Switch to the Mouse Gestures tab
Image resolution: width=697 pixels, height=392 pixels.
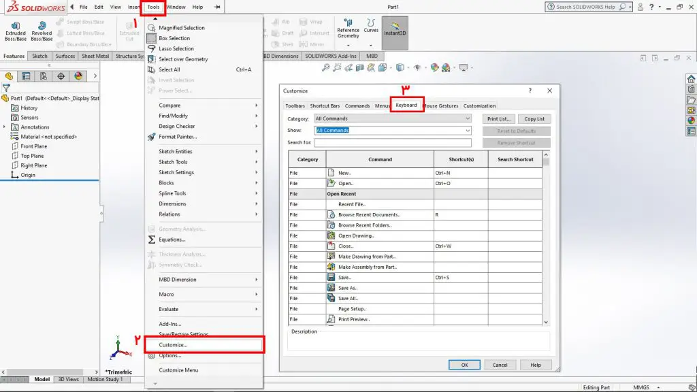440,105
